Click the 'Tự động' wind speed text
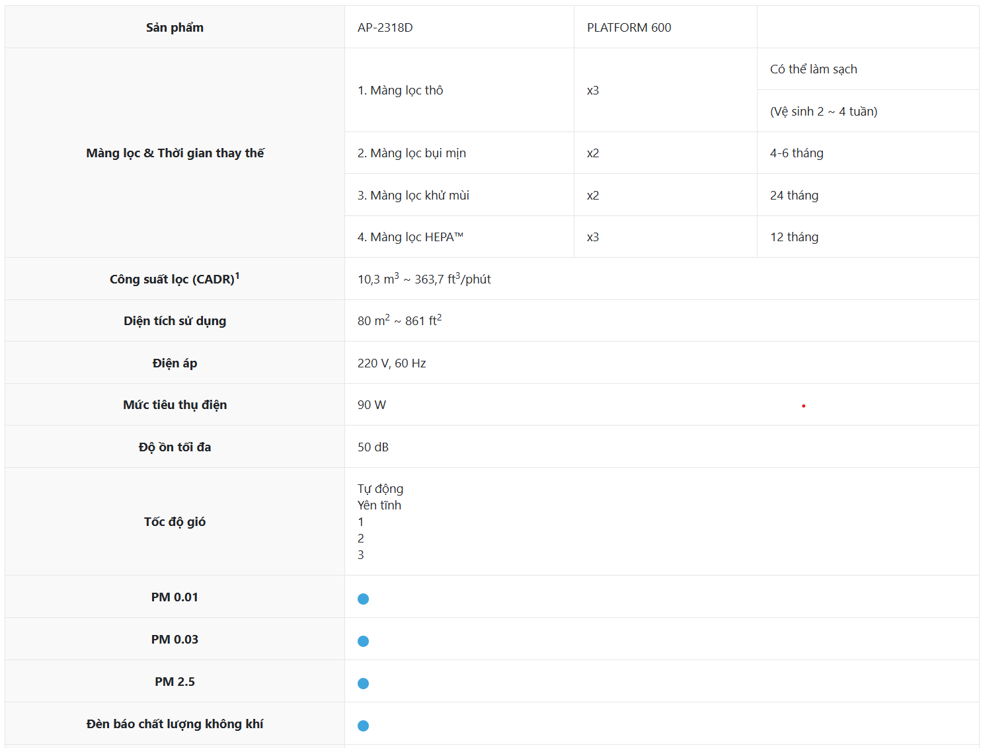The width and height of the screenshot is (983, 748). click(380, 489)
